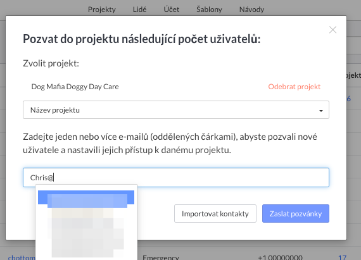
Task: Go to the Účet tab
Action: tap(171, 9)
